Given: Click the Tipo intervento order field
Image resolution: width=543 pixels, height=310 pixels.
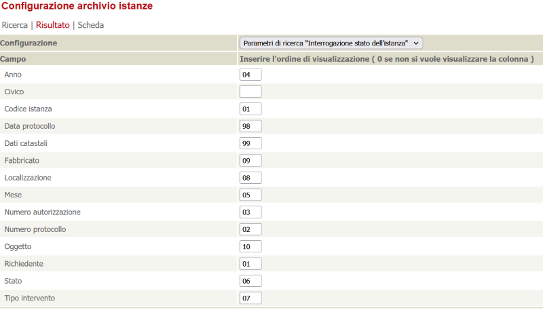Looking at the screenshot, I should 250,298.
